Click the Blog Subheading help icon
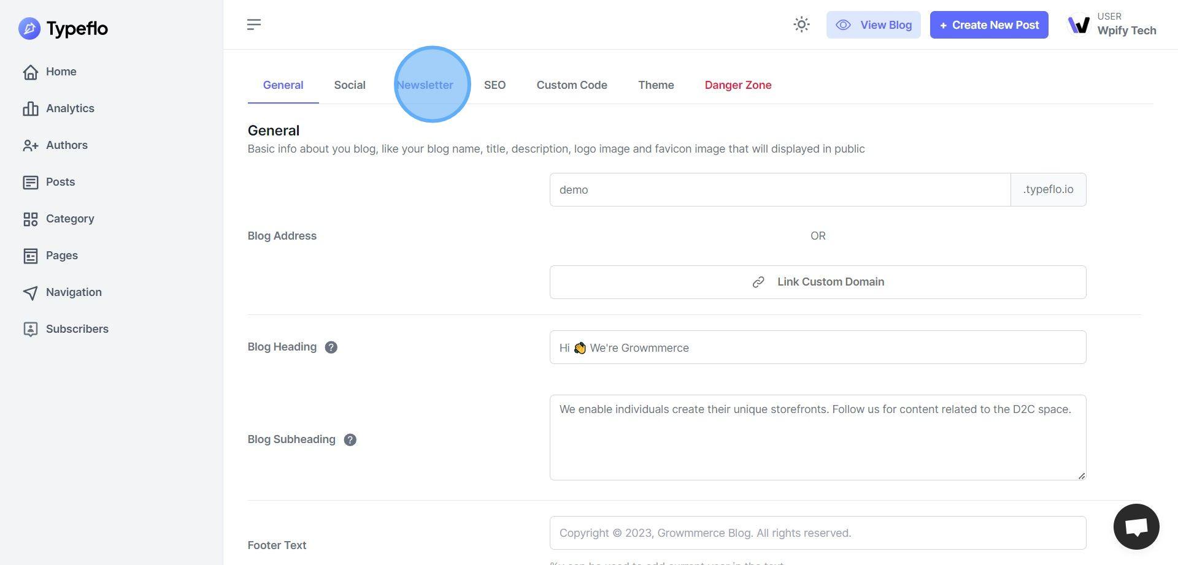Viewport: 1178px width, 565px height. 350,440
